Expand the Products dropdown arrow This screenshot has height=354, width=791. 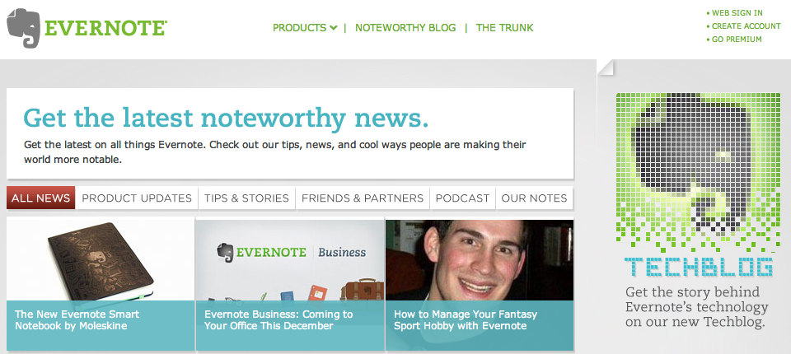333,28
